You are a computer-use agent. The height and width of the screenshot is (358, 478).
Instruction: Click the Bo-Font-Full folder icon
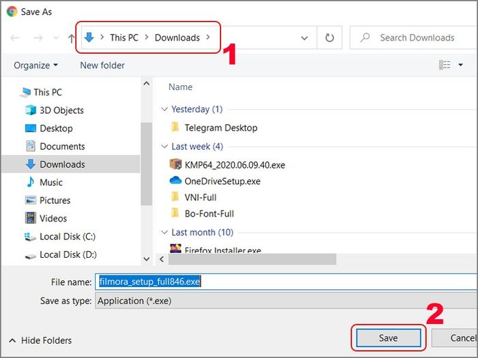[175, 213]
